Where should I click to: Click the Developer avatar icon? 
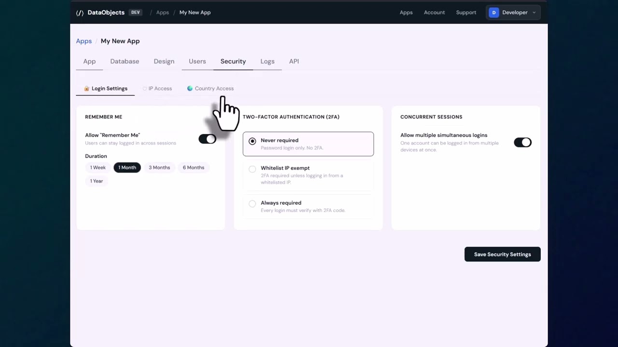pos(494,13)
